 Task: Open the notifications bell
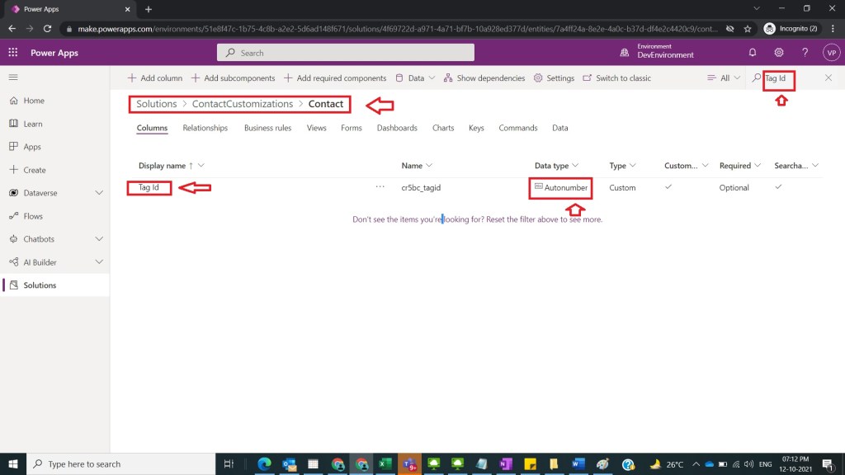pos(753,53)
